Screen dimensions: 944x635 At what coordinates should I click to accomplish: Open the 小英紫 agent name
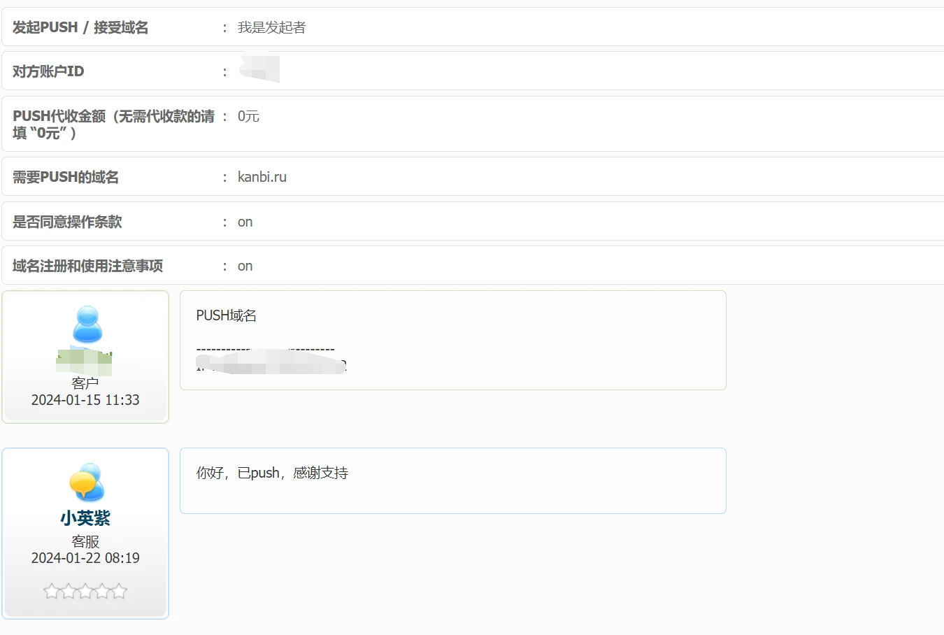click(85, 518)
